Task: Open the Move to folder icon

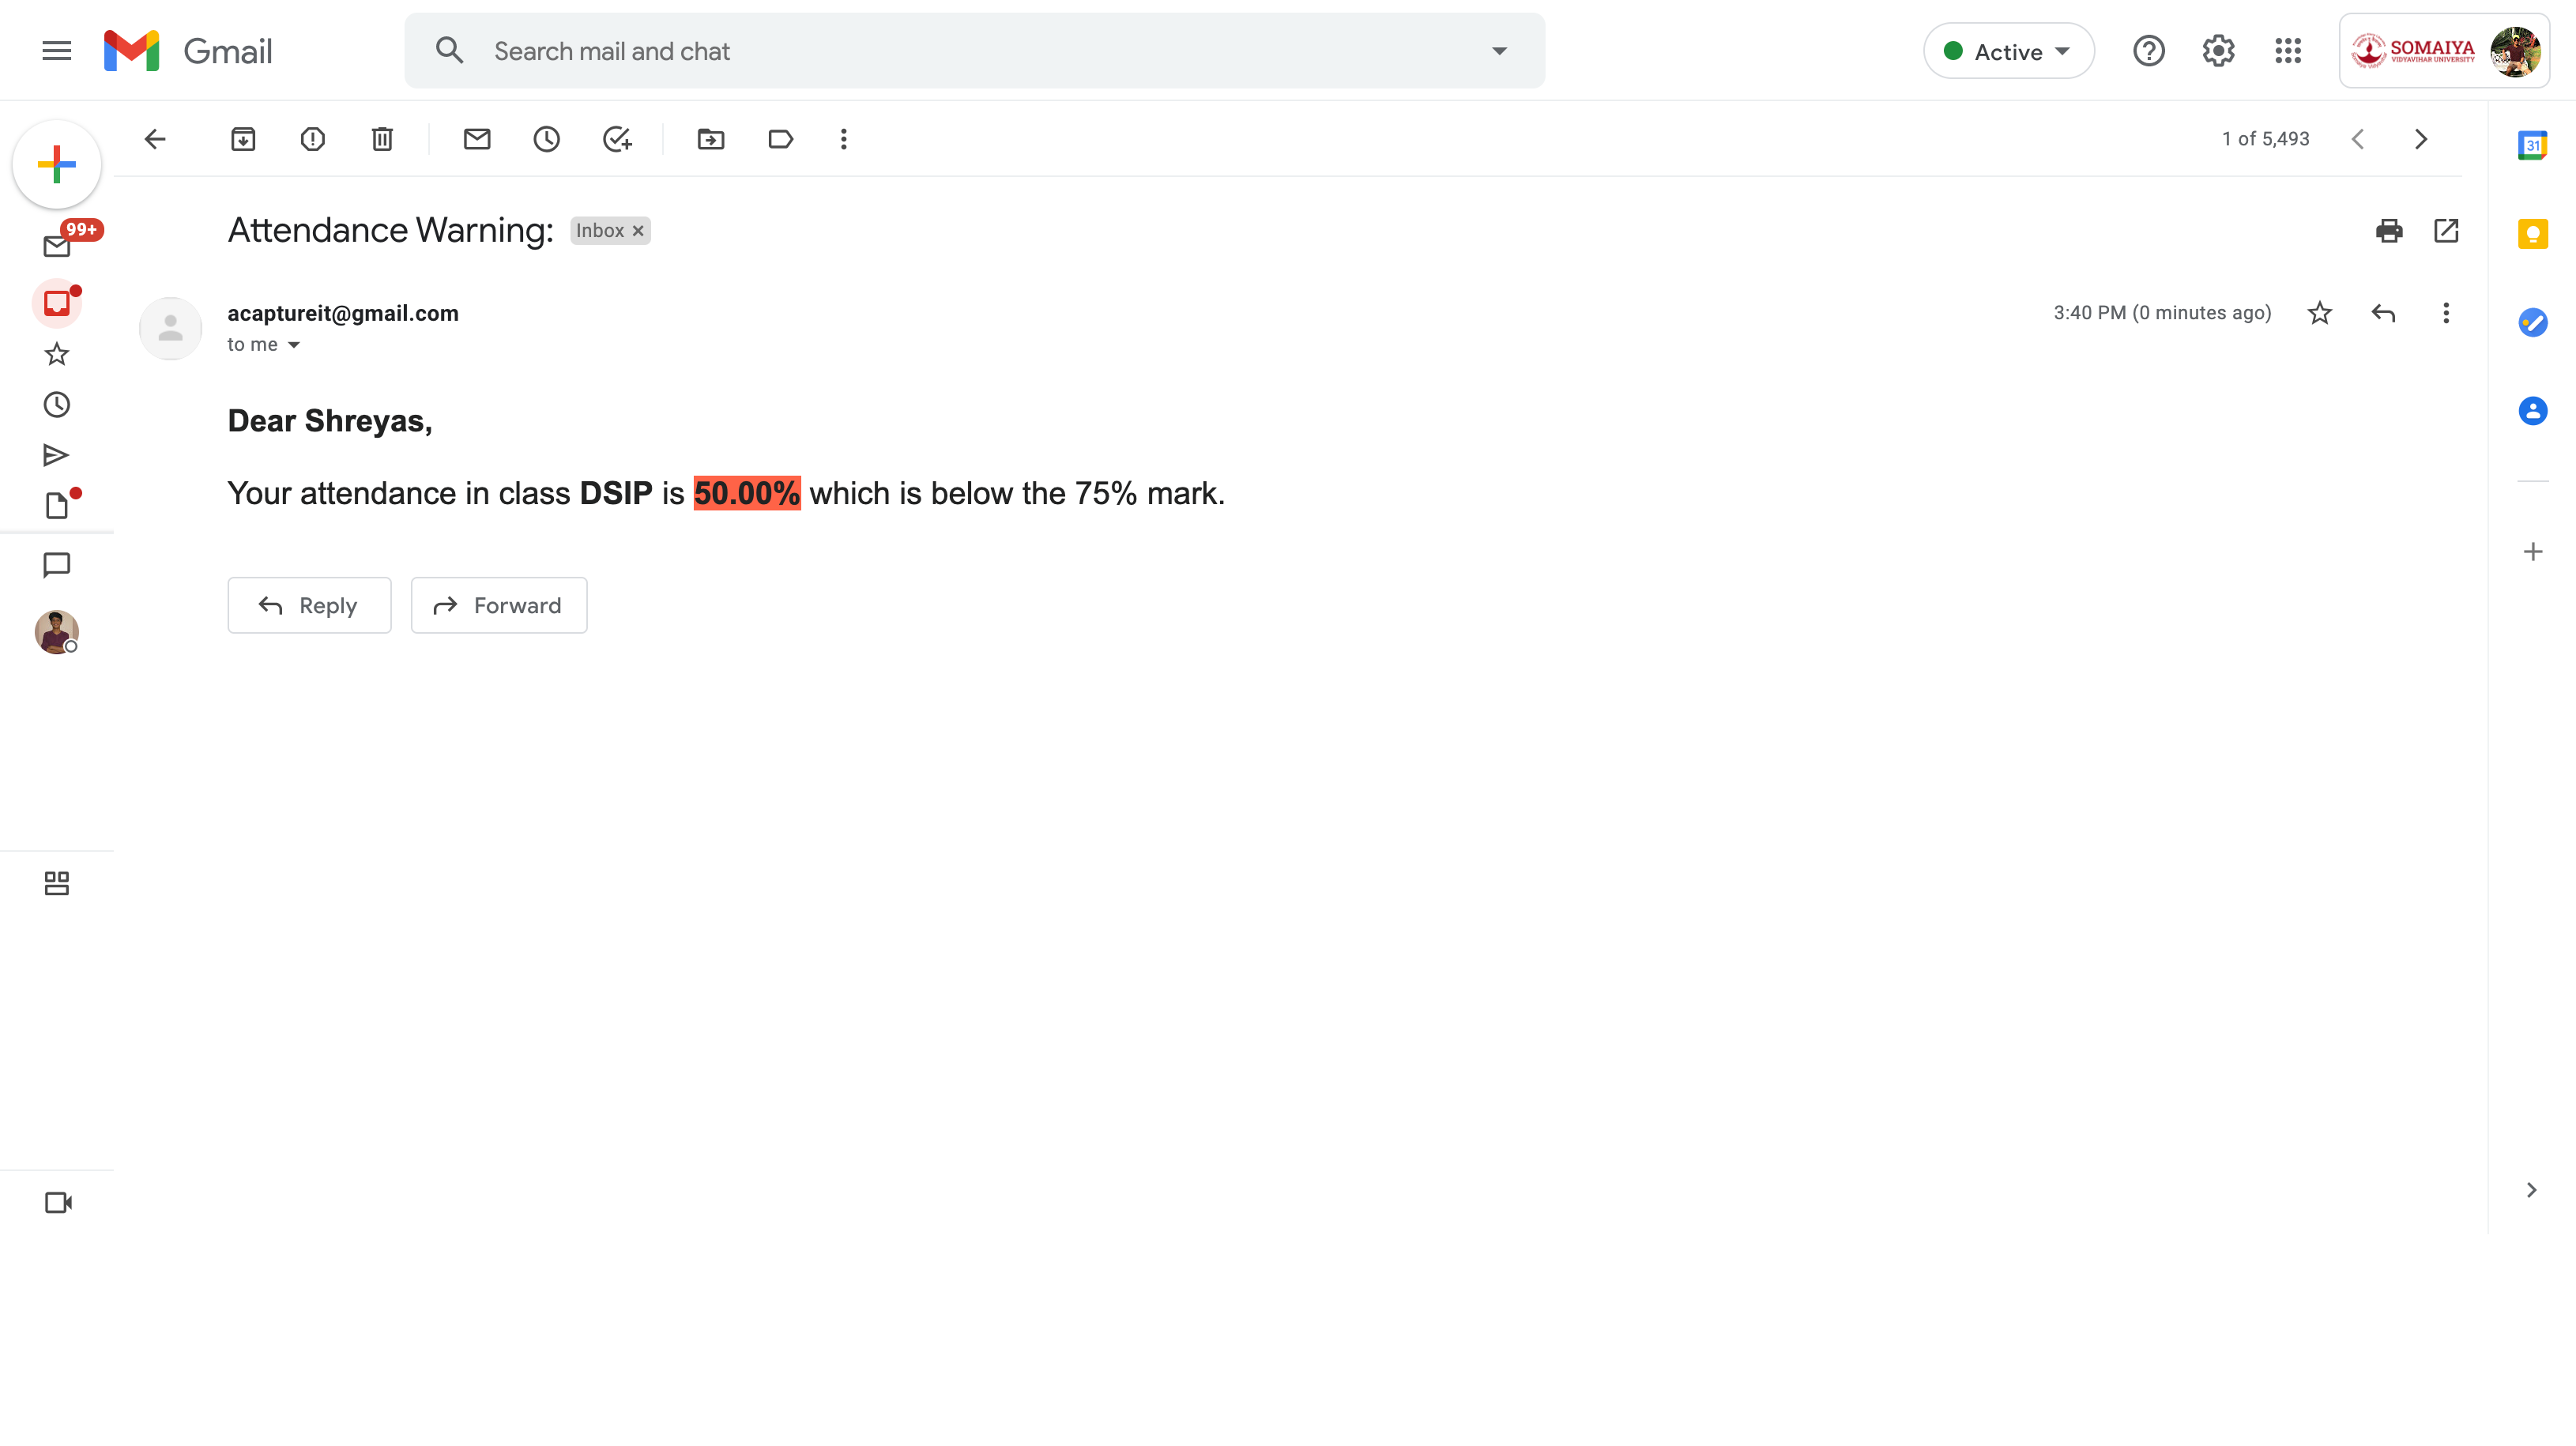Action: click(711, 139)
